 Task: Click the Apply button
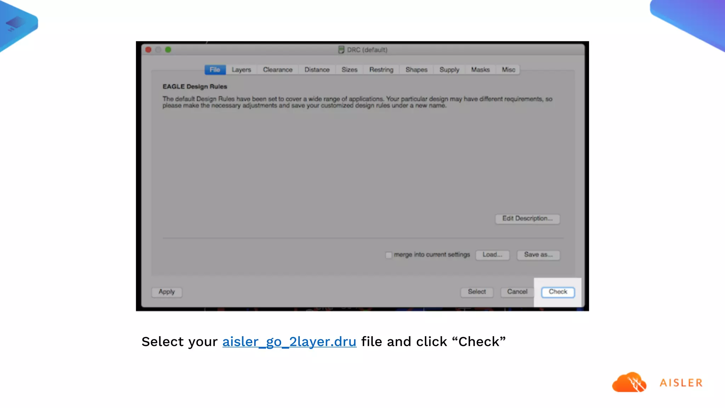point(167,292)
